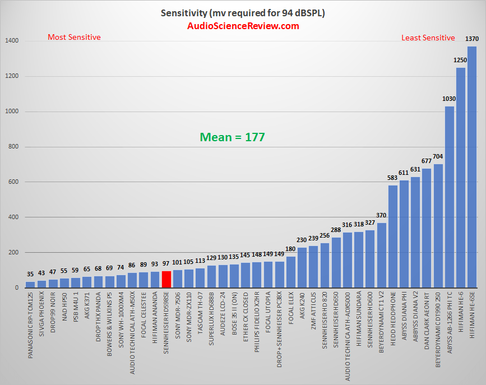Click the 1000 y-axis label
This screenshot has height=385, width=486.
coord(12,112)
